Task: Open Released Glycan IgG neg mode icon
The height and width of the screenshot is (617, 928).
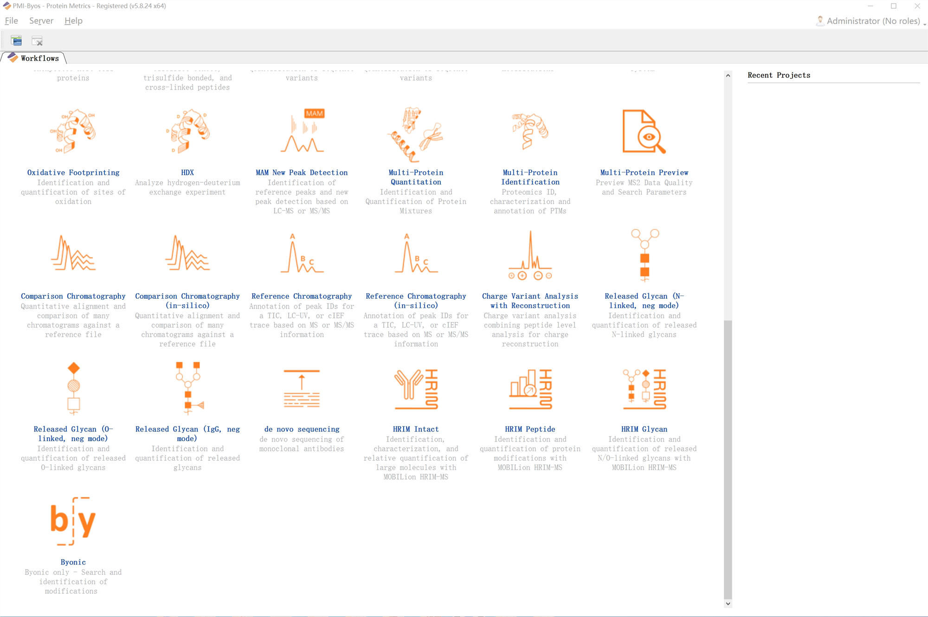Action: point(189,389)
